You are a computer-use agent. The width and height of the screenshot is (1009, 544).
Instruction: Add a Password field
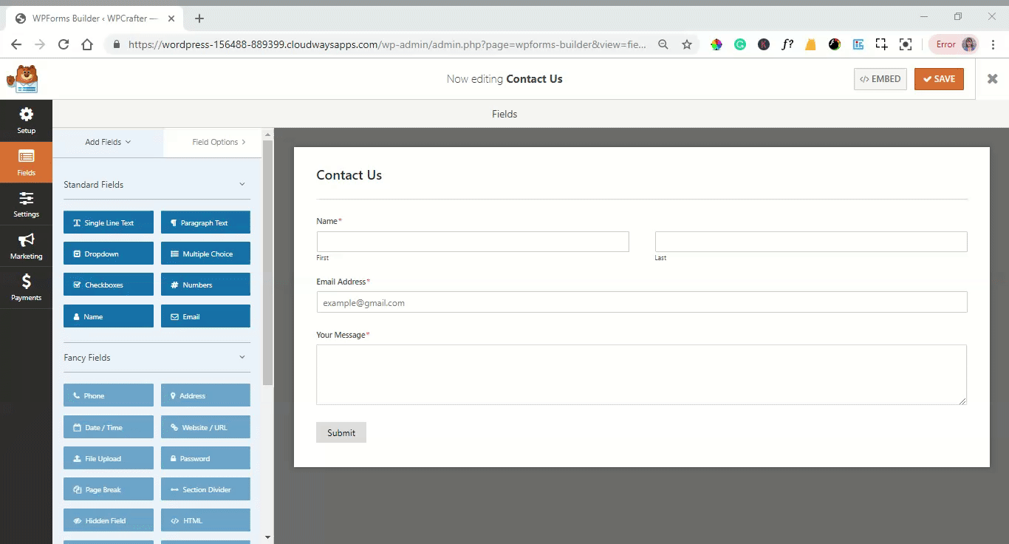click(205, 458)
